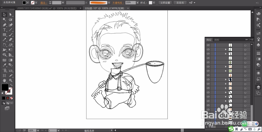
Task: Select the Paintbrush tool
Action: pos(10,35)
